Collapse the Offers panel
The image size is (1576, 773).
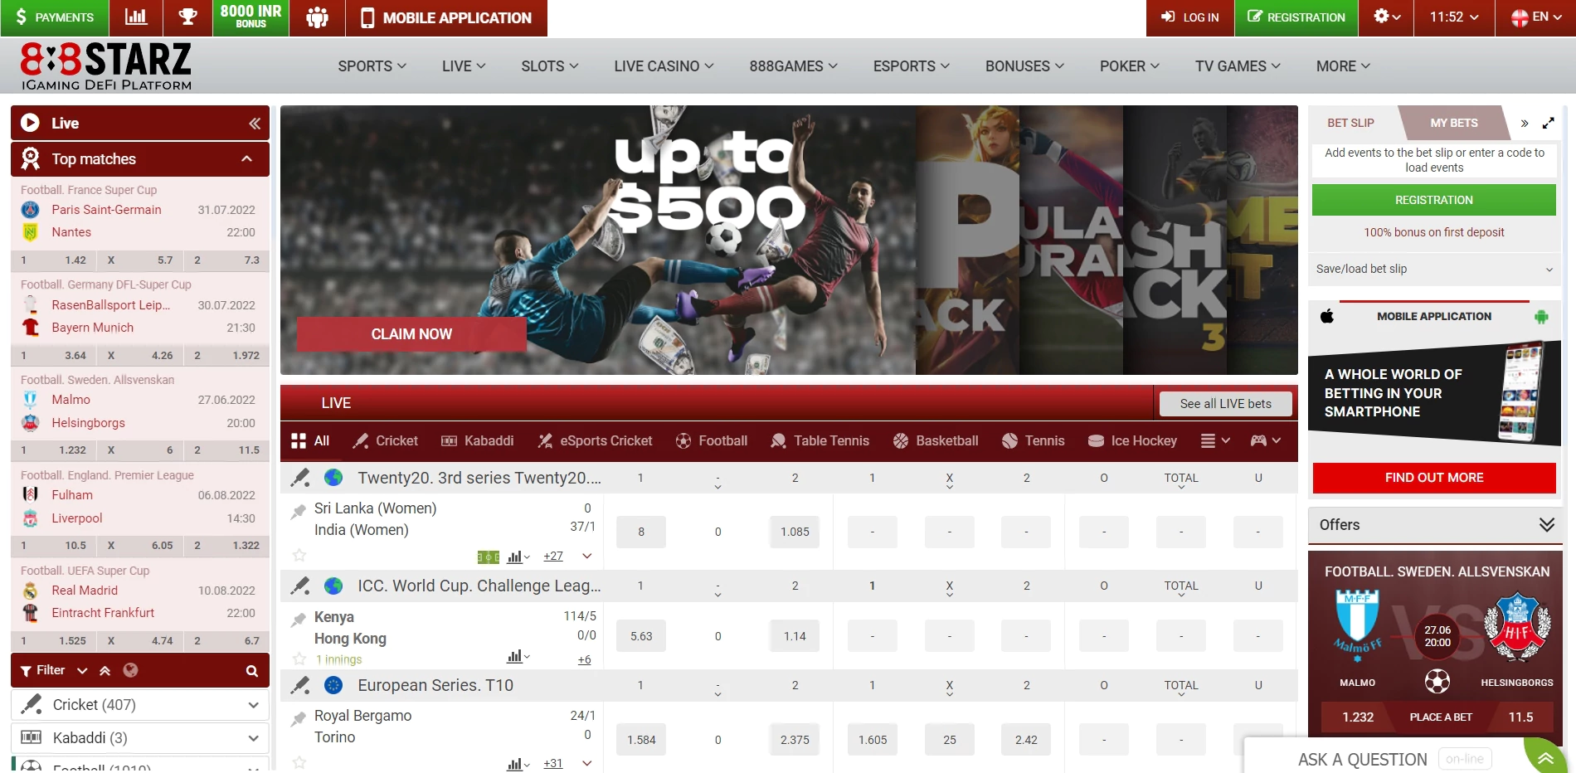[1546, 525]
